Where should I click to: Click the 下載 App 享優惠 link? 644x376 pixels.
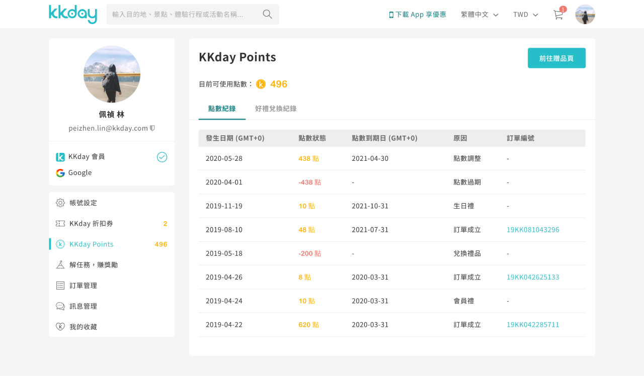click(x=418, y=15)
